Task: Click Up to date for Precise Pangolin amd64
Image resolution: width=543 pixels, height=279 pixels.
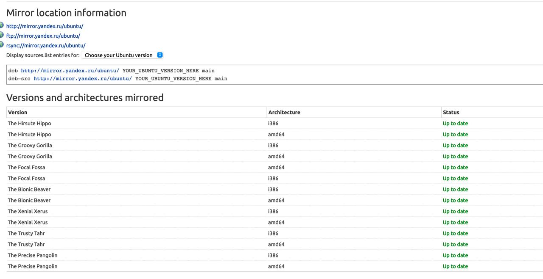Action: click(x=455, y=266)
